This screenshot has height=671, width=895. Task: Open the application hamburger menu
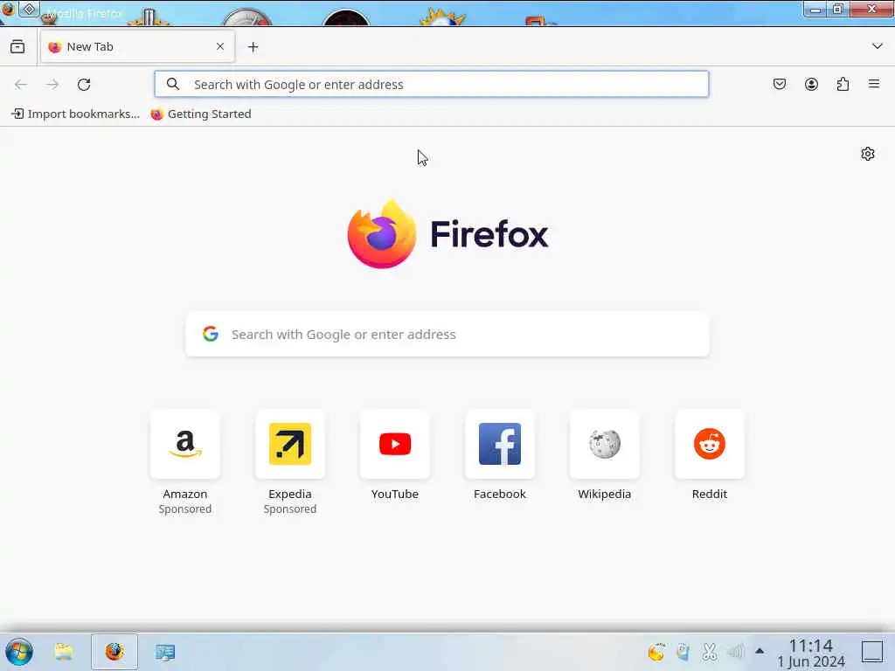pyautogui.click(x=874, y=85)
